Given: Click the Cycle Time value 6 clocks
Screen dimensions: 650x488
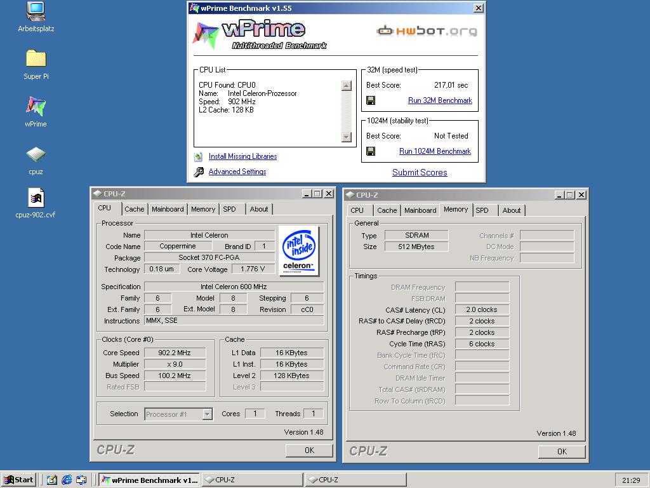Looking at the screenshot, I should point(482,344).
